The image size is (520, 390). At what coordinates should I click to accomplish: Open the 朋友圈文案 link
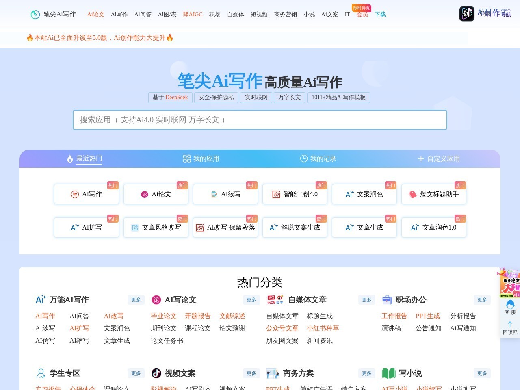point(282,341)
